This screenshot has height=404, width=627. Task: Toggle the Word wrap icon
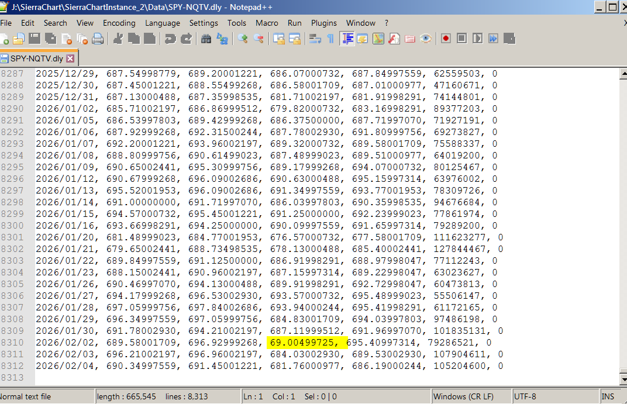315,39
